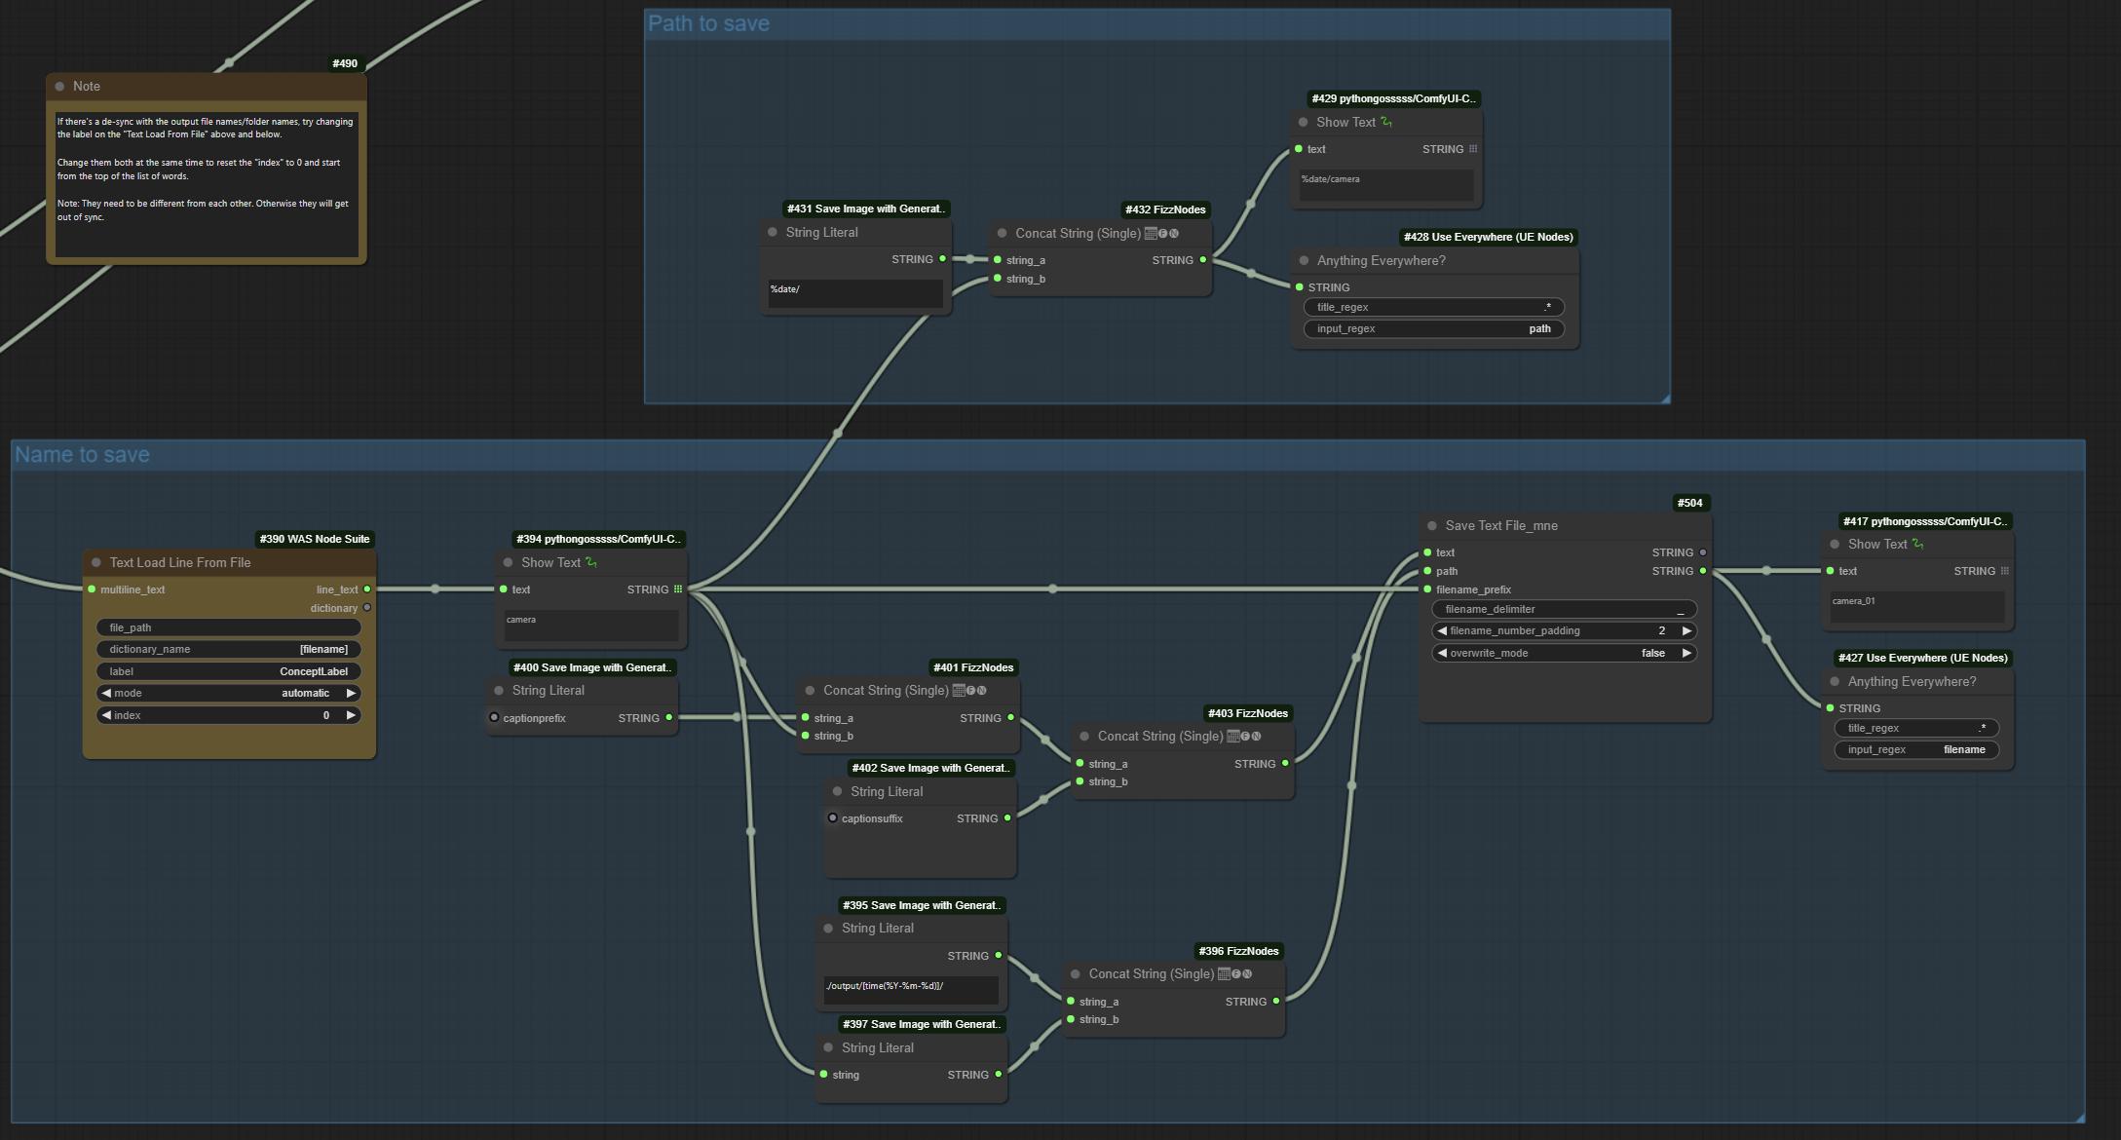Collapse the String Literal node containing %date/
This screenshot has width=2121, height=1140.
point(773,233)
